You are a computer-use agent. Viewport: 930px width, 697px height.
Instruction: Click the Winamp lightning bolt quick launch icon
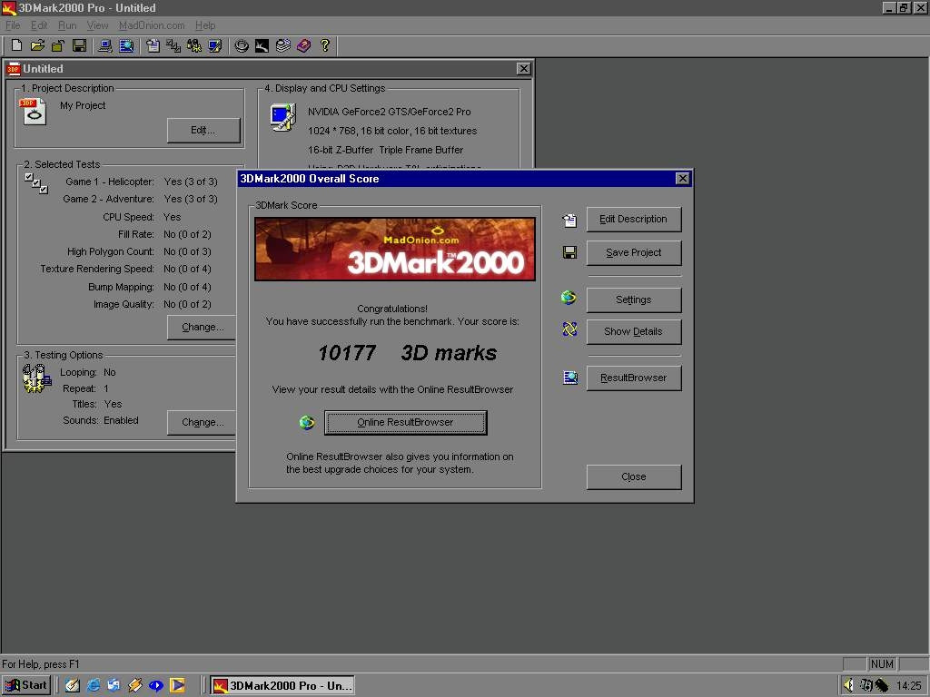(x=135, y=686)
